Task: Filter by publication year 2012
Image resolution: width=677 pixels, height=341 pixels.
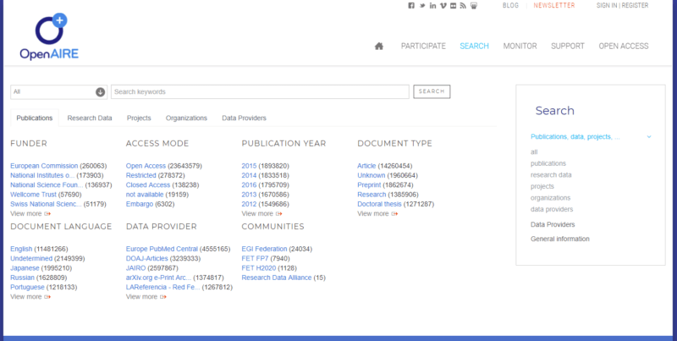Action: (249, 204)
